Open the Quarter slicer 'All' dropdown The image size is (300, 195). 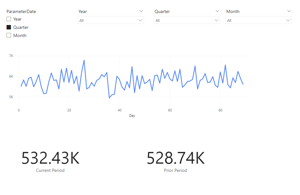pyautogui.click(x=187, y=20)
